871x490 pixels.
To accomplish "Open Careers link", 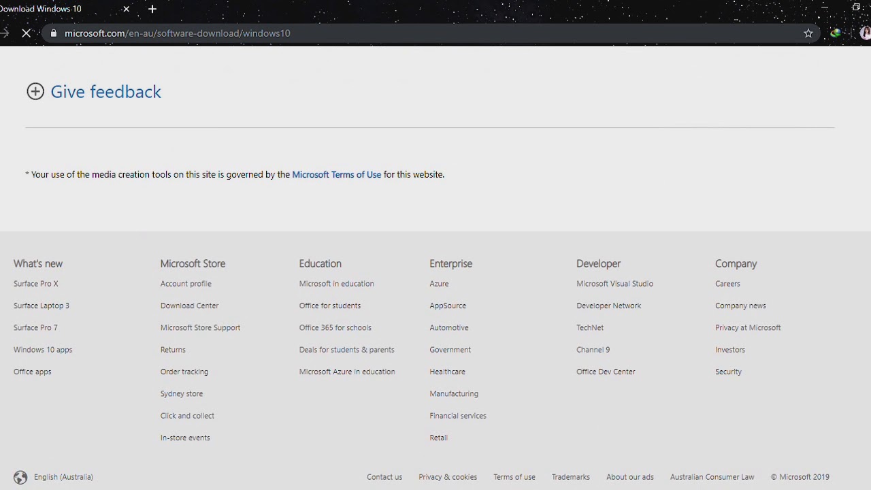I will coord(727,284).
